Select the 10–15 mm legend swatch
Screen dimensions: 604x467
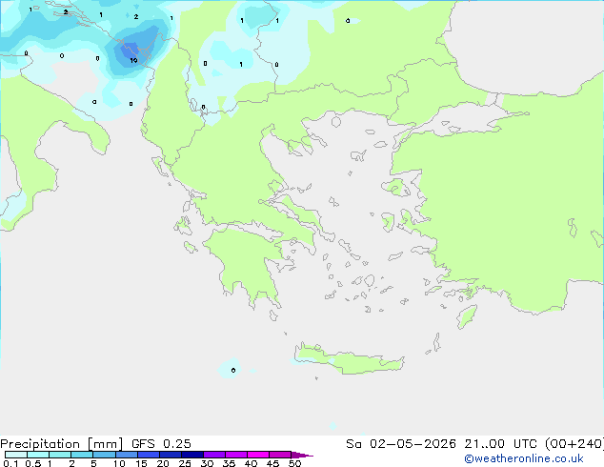point(127,455)
